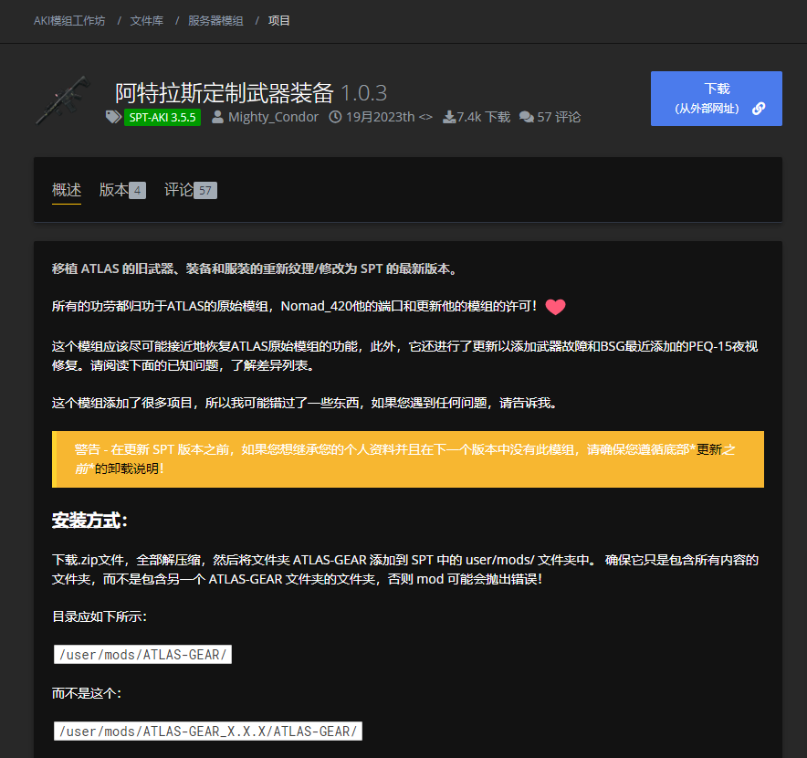Switch to the 版本 tab

pos(111,190)
